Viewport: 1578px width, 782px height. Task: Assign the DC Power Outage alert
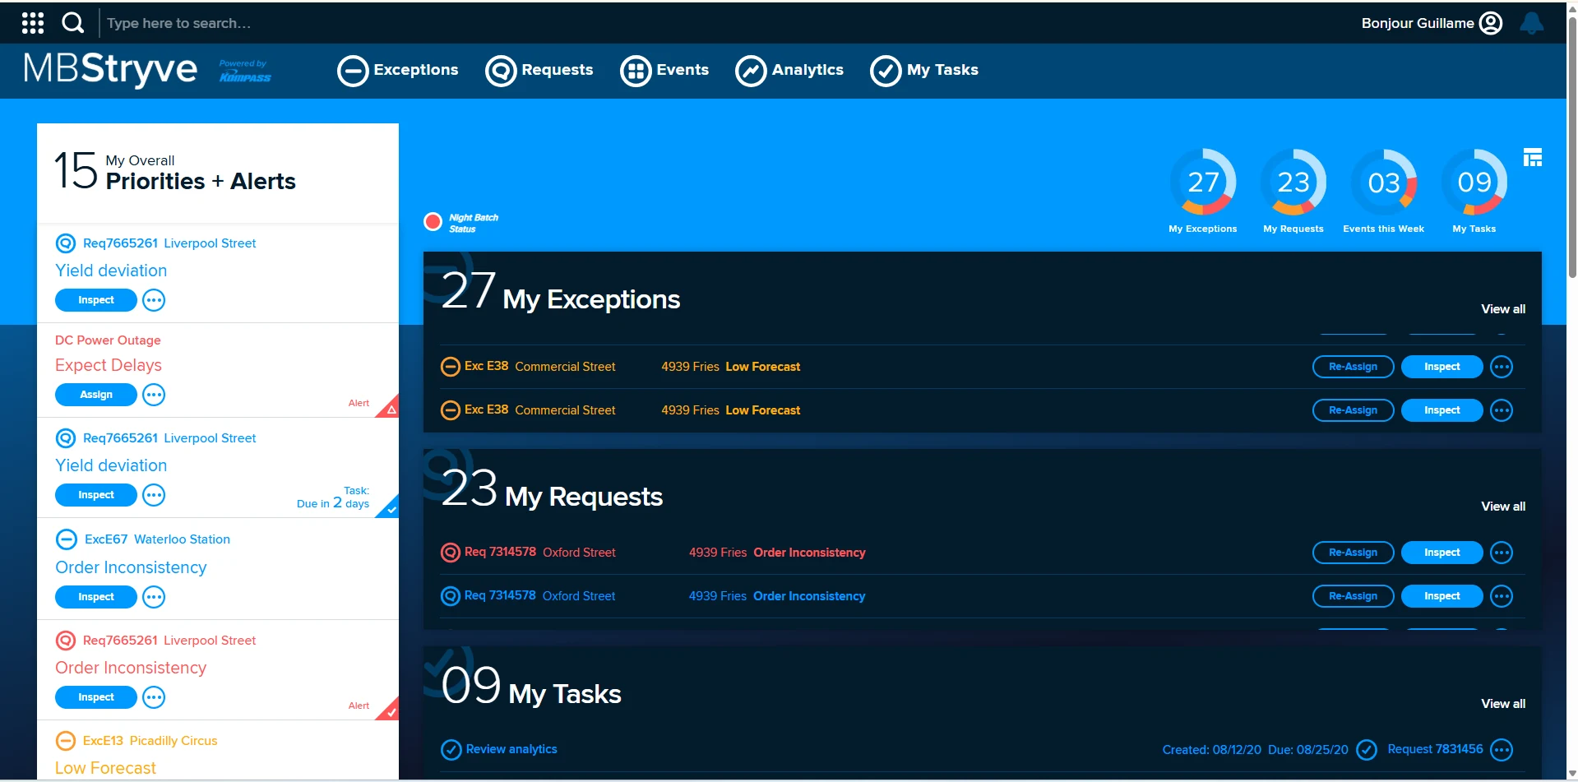(96, 395)
